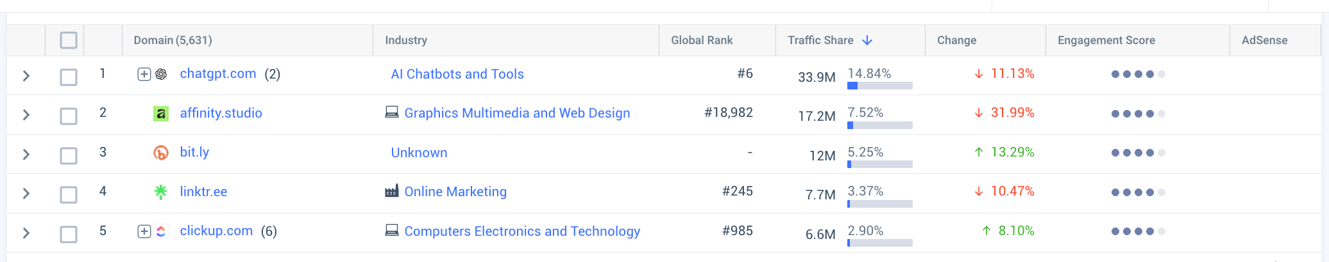Viewport: 1329px width, 262px height.
Task: Check the box for row 2 affinity.studio
Action: [x=69, y=116]
